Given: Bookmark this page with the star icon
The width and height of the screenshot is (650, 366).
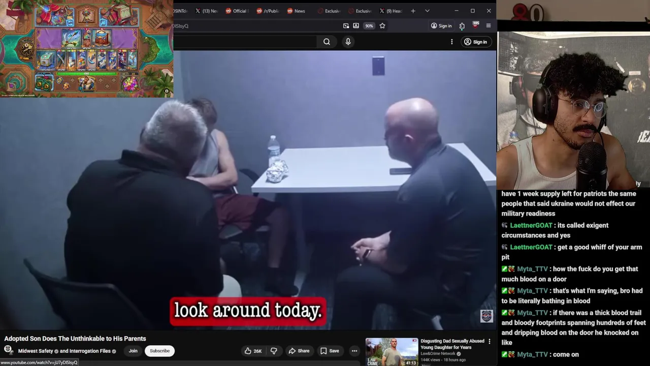Looking at the screenshot, I should 382,26.
